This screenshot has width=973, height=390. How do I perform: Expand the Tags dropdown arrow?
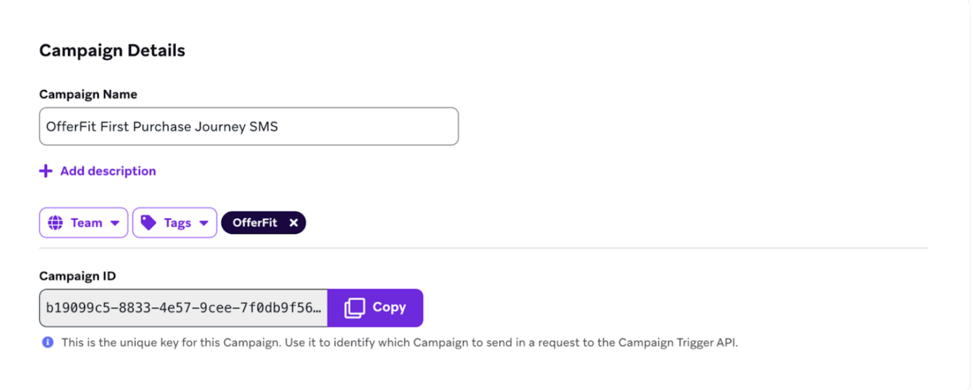click(203, 223)
